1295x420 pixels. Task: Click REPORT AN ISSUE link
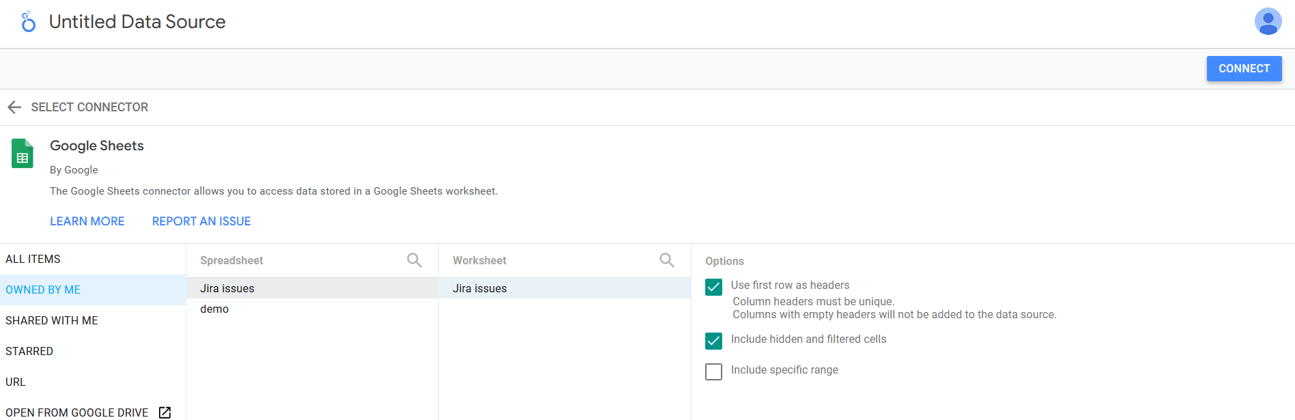[x=201, y=221]
